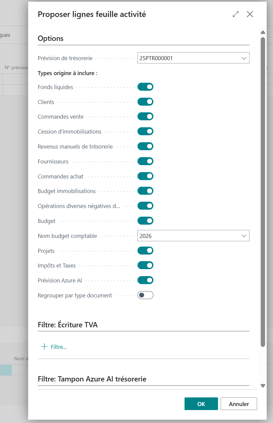273x423 pixels.
Task: Expand Nom budget comptable dropdown arrow
Action: [244, 236]
